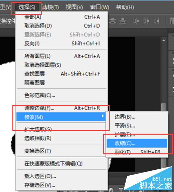This screenshot has width=174, height=192.
Task: Choose 隔离图层 menu entry
Action: pos(62,83)
